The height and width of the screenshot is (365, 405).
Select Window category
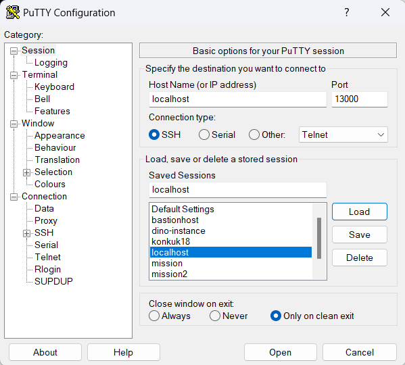(x=38, y=123)
